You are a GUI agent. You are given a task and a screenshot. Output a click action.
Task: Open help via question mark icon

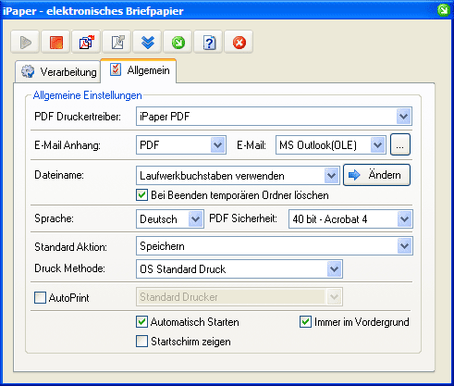[x=208, y=42]
